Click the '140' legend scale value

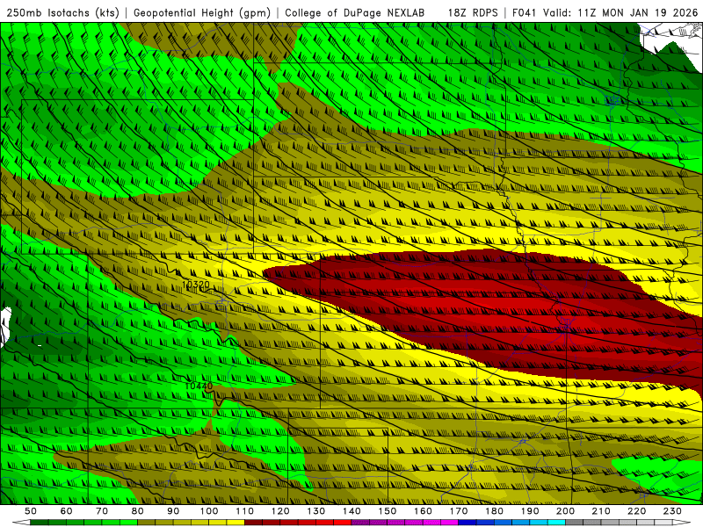(x=351, y=511)
